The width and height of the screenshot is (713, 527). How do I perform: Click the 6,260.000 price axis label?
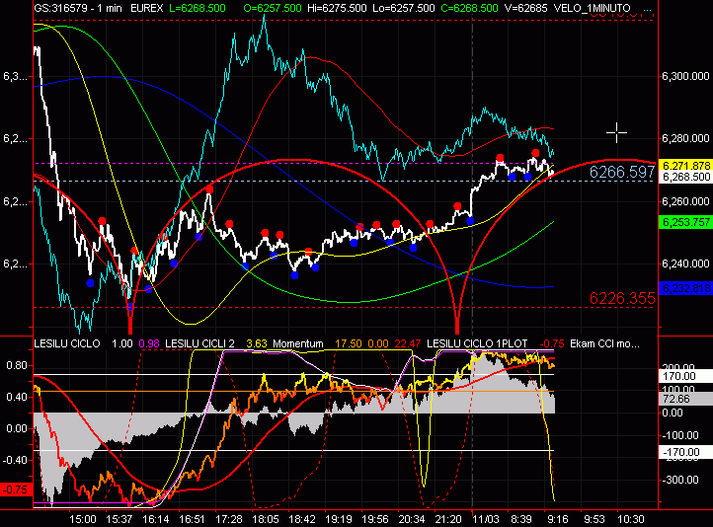[685, 201]
